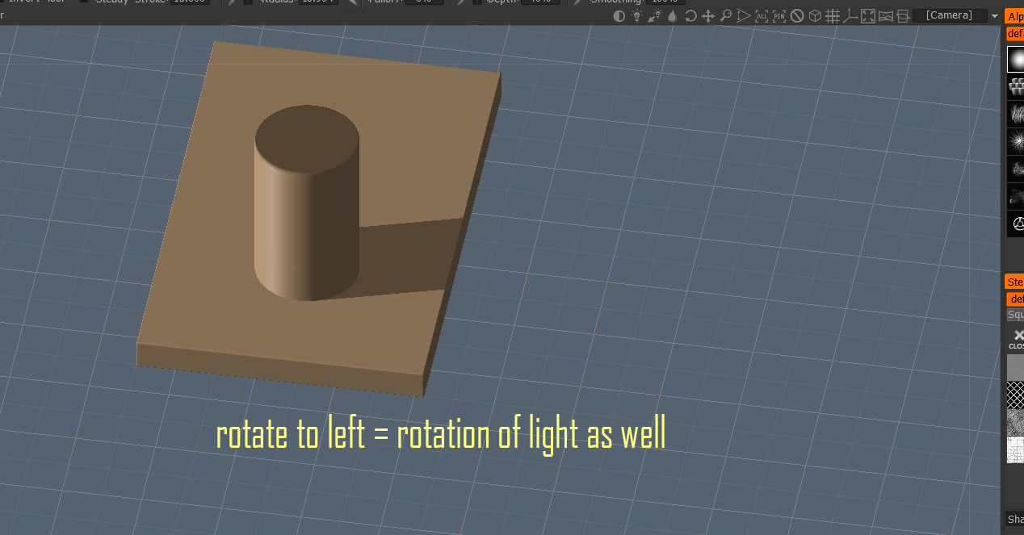Select the four-arrow move camera icon
This screenshot has width=1024, height=535.
pyautogui.click(x=708, y=16)
